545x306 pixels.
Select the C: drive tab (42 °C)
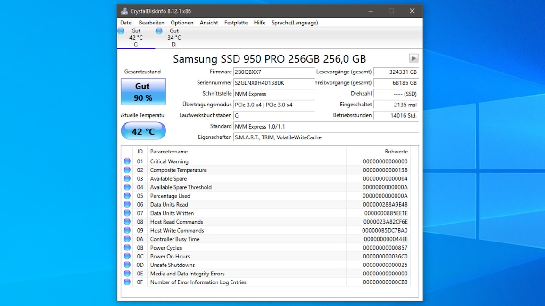136,38
